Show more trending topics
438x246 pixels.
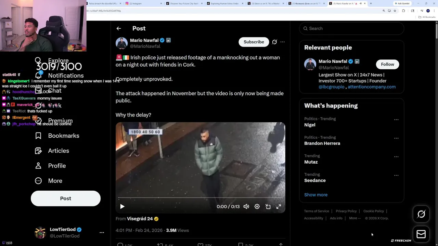click(316, 195)
